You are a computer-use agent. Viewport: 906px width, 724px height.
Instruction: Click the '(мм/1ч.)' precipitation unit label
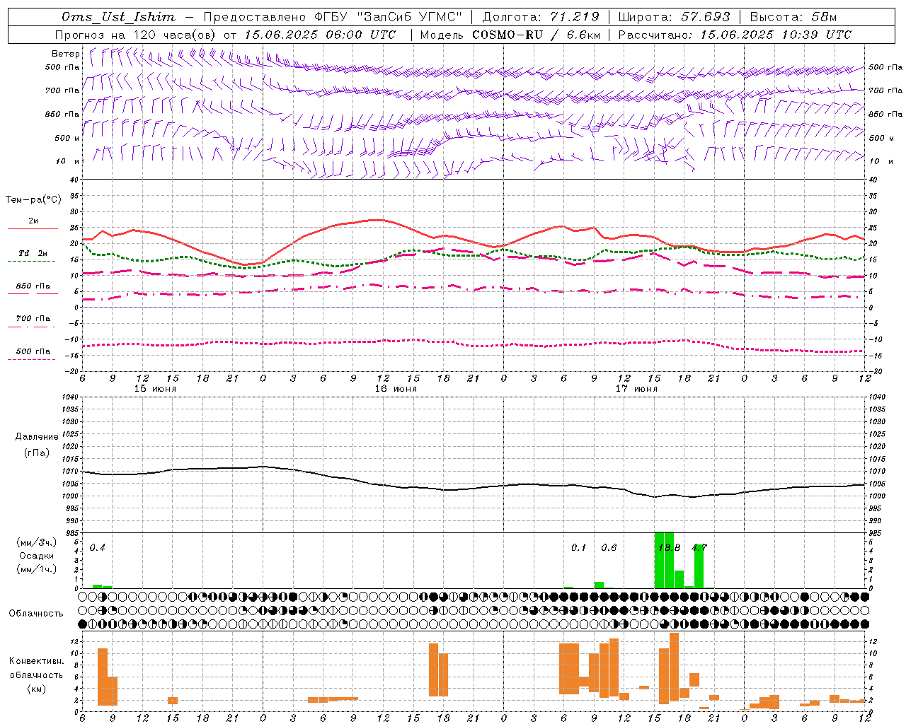[x=36, y=569]
